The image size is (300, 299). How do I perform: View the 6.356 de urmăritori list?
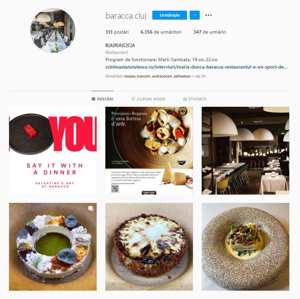coord(161,32)
